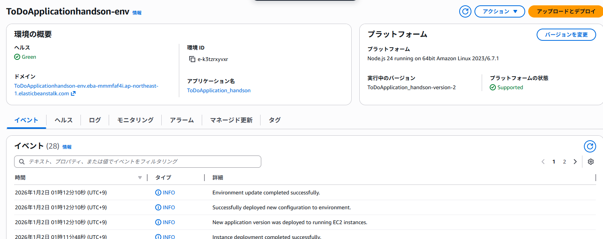Click the 'Supported' platform state text
The height and width of the screenshot is (239, 603).
(x=510, y=87)
